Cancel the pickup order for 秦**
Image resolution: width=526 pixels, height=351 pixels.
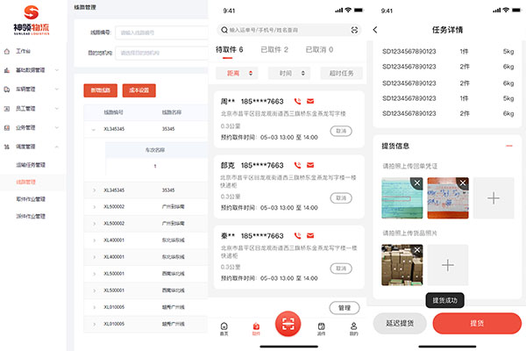[x=341, y=269]
